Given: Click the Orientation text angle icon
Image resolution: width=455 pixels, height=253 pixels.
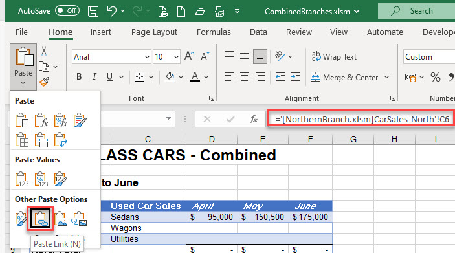Looking at the screenshot, I should pyautogui.click(x=280, y=56).
